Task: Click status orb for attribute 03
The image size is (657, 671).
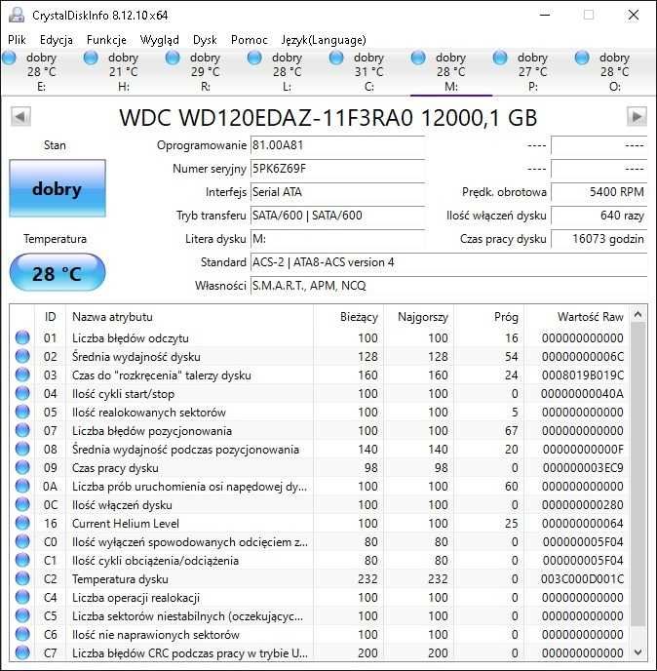Action: point(22,375)
